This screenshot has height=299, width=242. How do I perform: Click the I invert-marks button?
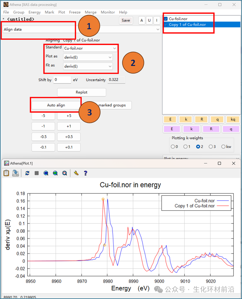[x=157, y=20]
